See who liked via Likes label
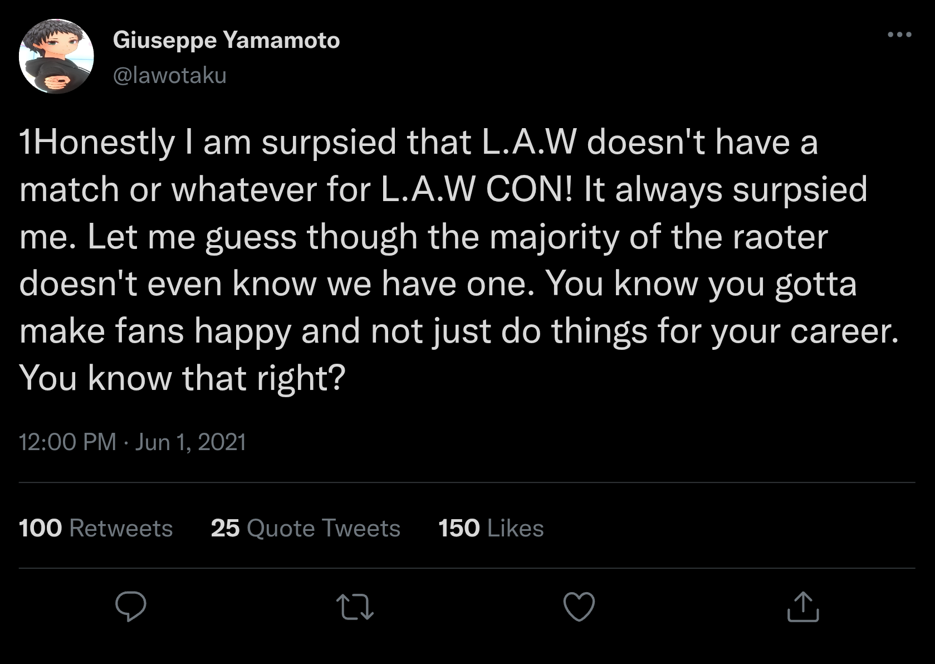Screen dimensions: 935x664 pyautogui.click(x=515, y=528)
